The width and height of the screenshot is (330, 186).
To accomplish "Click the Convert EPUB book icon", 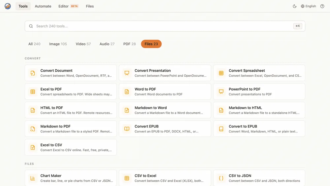I will tap(127, 129).
